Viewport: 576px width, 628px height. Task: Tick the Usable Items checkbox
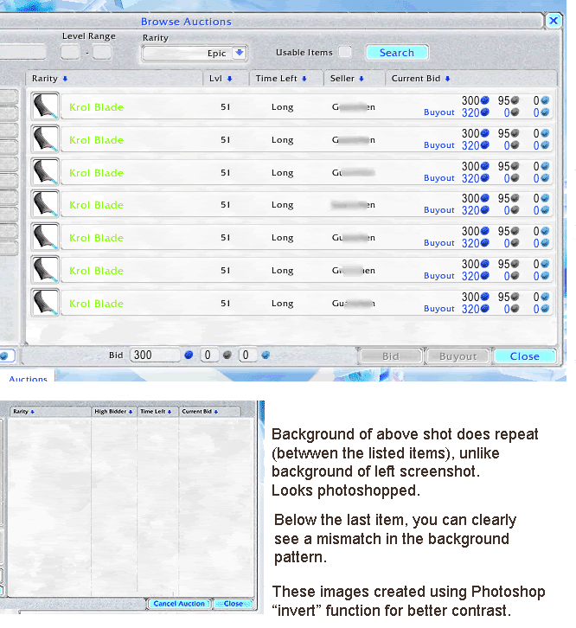(x=345, y=52)
